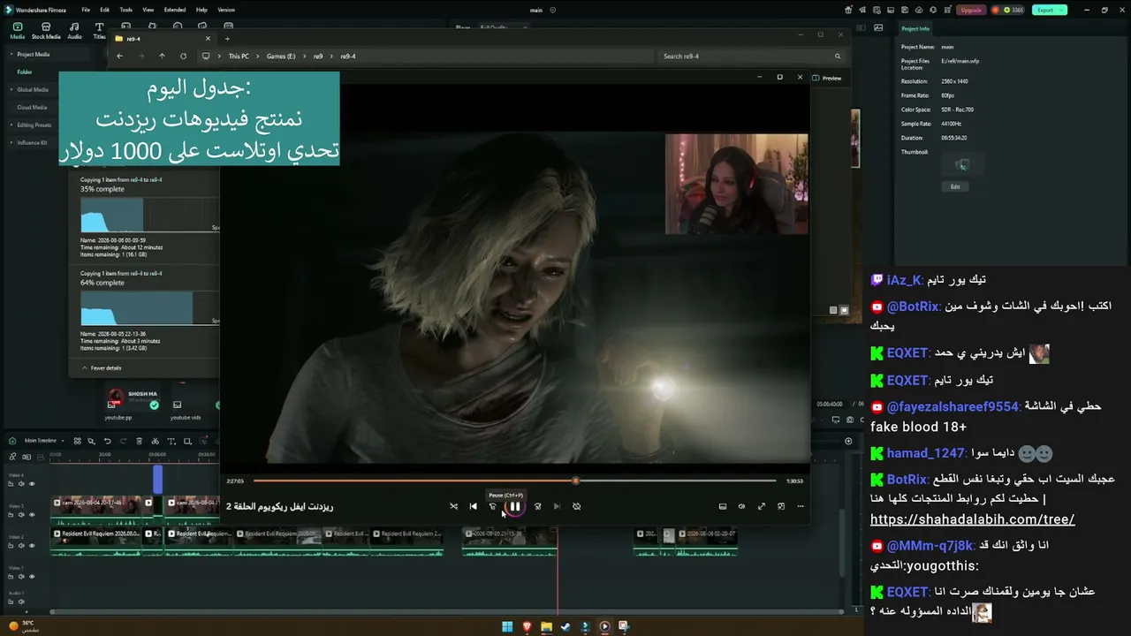
Task: Open the Media tab in Filmora
Action: [18, 31]
